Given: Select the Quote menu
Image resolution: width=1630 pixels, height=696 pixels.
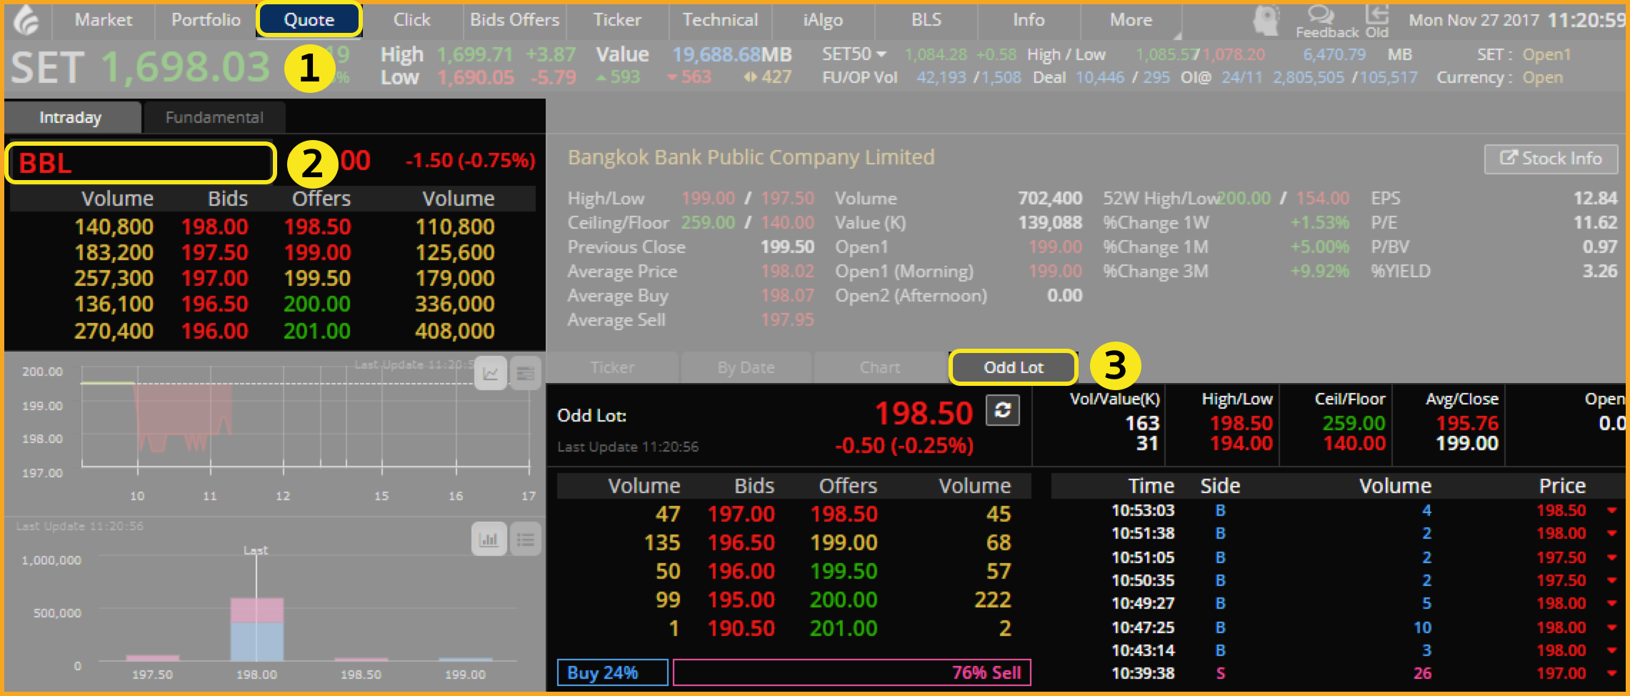Looking at the screenshot, I should tap(309, 20).
